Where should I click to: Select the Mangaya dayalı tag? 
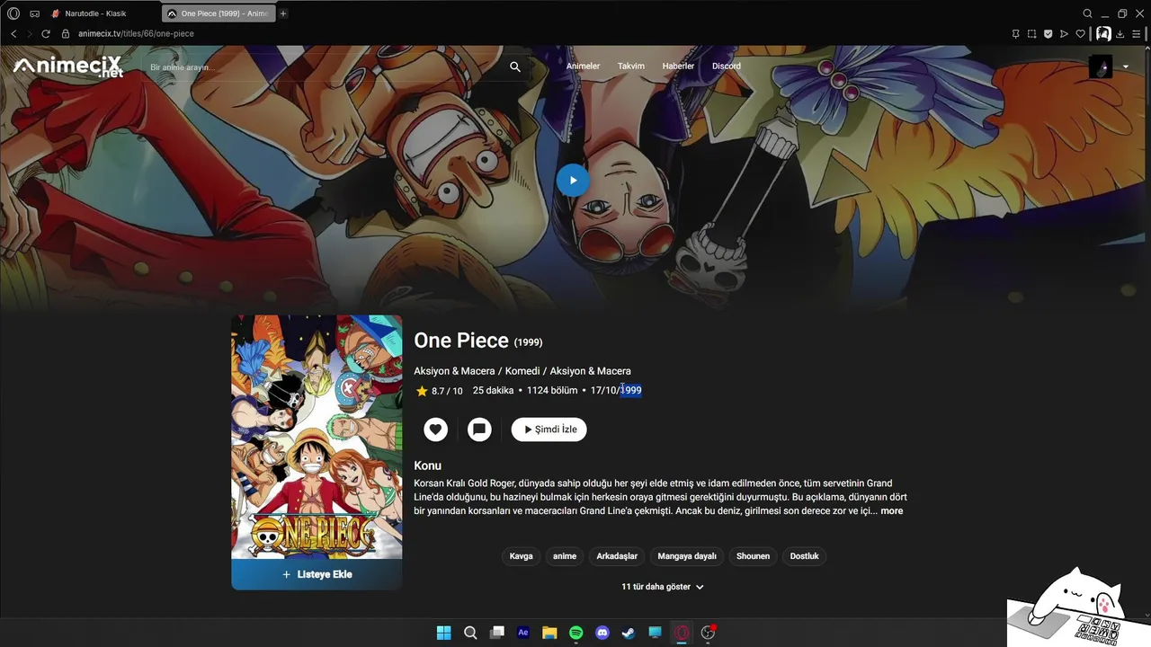(687, 556)
